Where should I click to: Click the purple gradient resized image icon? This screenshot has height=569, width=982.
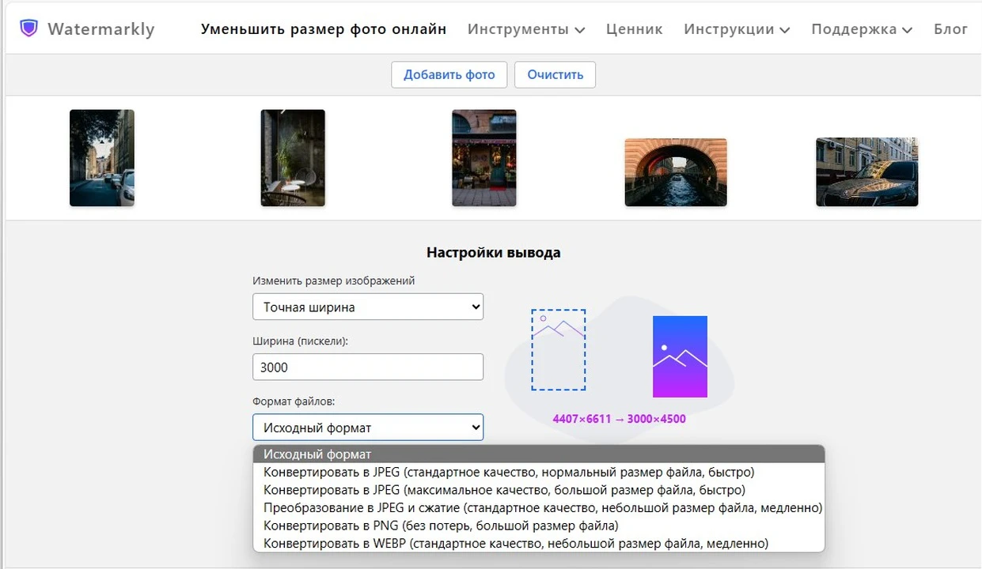click(x=680, y=356)
